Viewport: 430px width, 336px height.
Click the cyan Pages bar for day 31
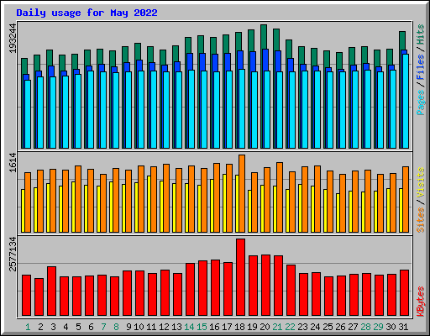pos(406,101)
